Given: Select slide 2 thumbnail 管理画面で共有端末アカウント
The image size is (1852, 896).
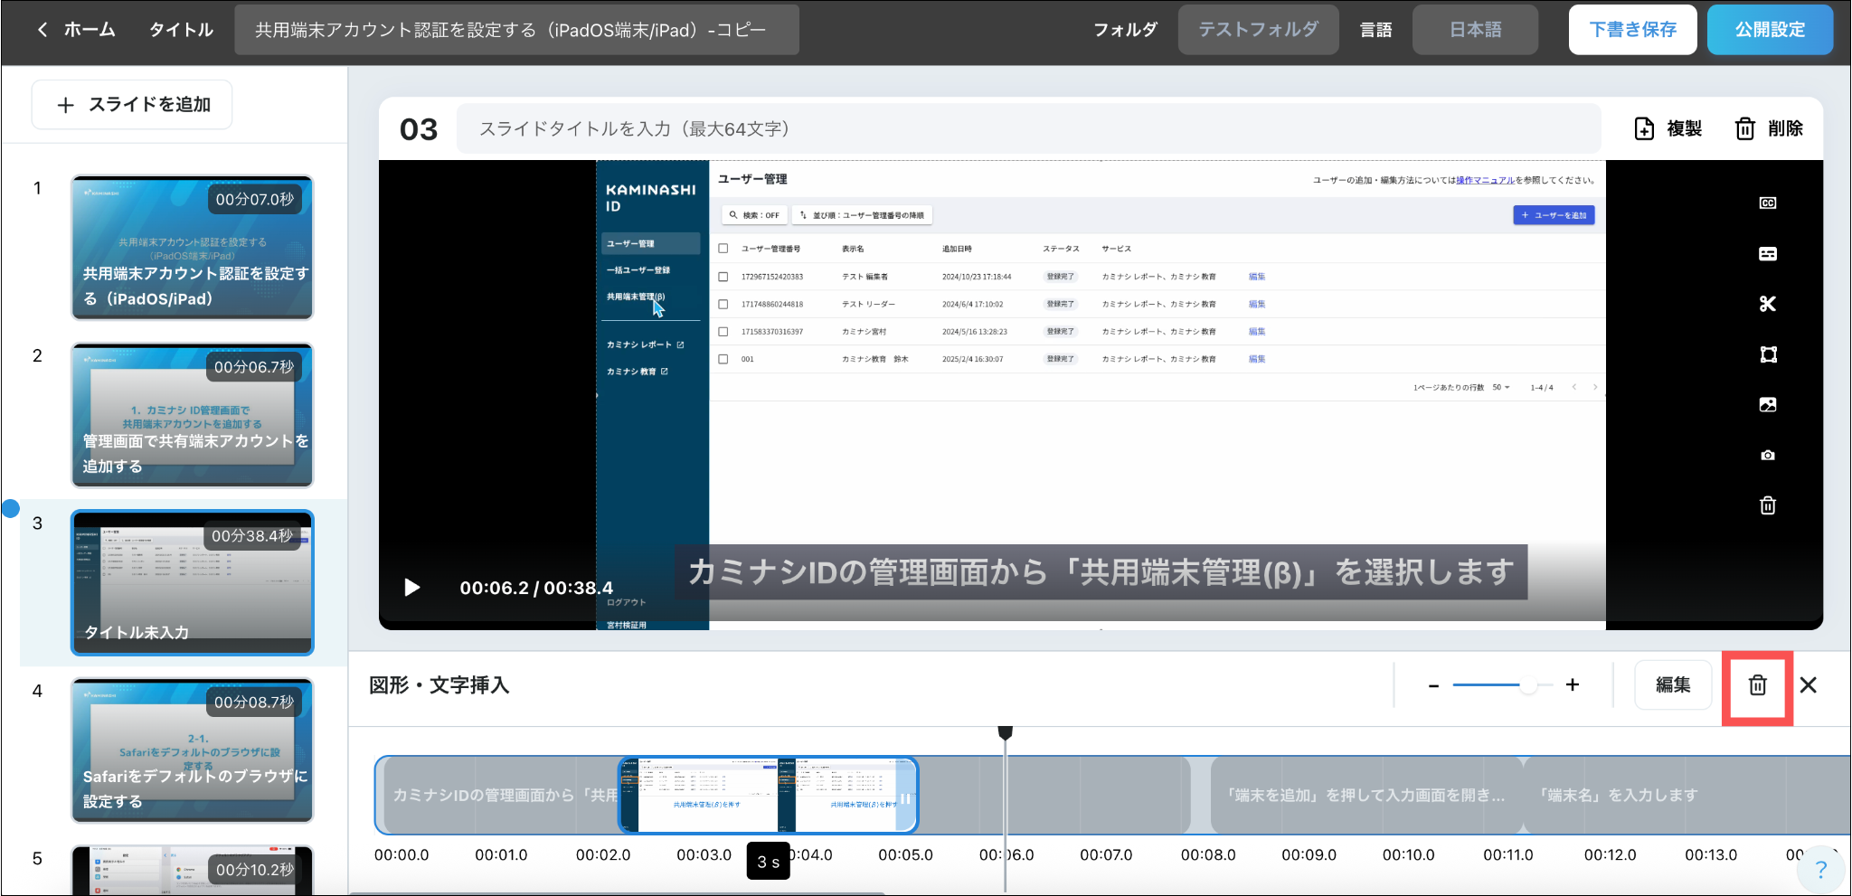Looking at the screenshot, I should 193,415.
